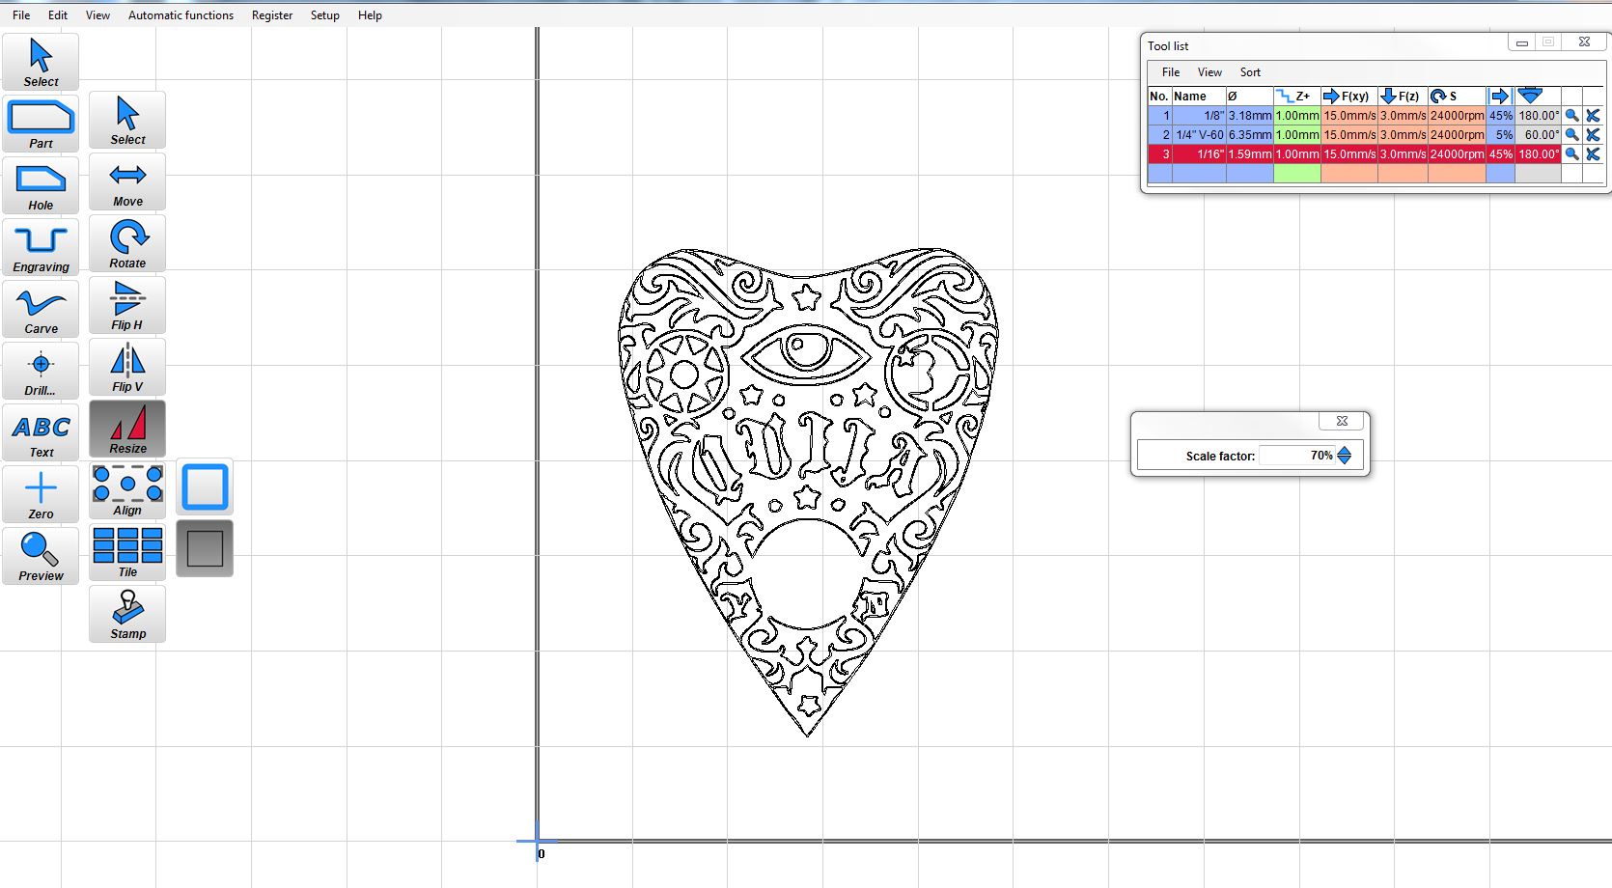Open the File menu in menu bar

21,15
